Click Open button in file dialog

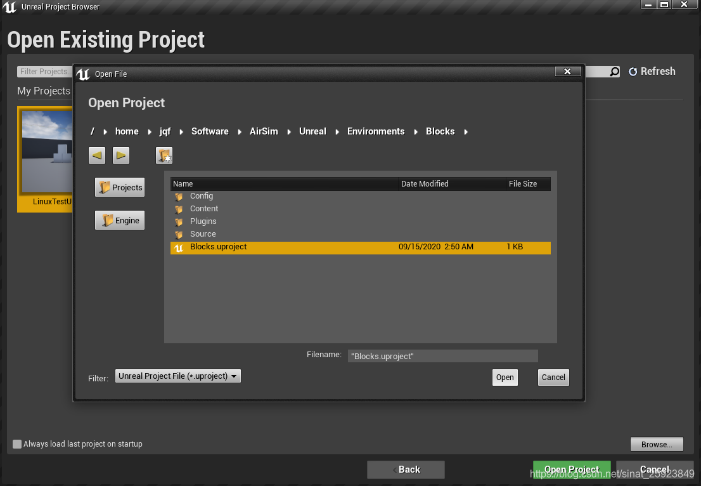tap(505, 378)
